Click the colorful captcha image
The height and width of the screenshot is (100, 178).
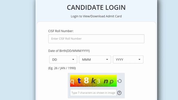[x=93, y=81]
